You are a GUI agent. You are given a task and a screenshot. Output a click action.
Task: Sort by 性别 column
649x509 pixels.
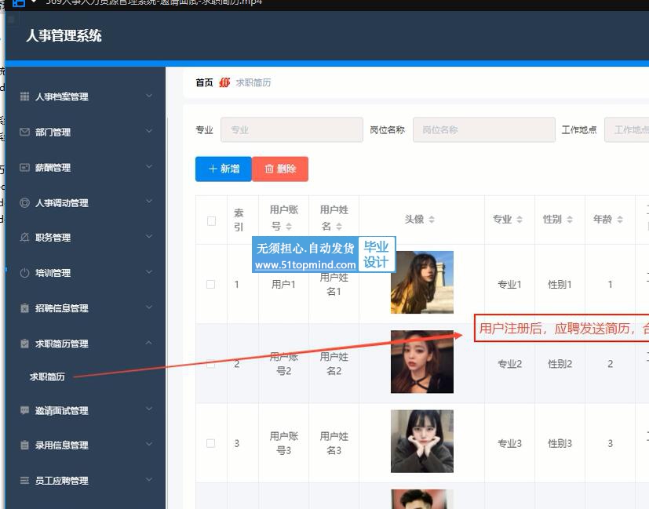(x=570, y=219)
